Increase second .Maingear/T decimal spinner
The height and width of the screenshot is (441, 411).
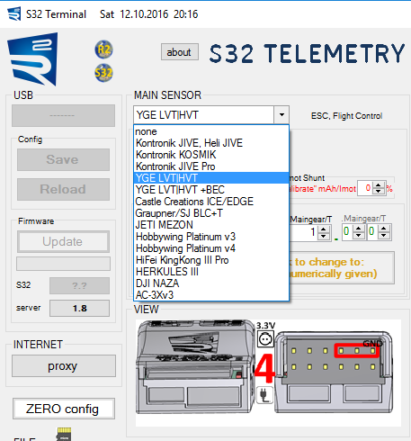384,229
